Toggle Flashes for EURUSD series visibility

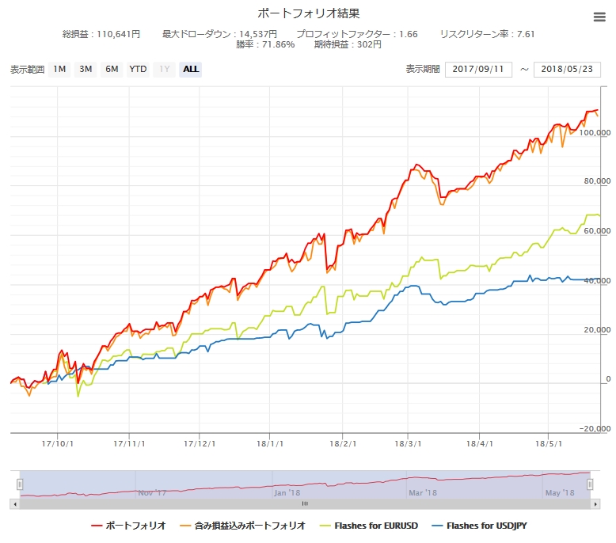click(369, 526)
